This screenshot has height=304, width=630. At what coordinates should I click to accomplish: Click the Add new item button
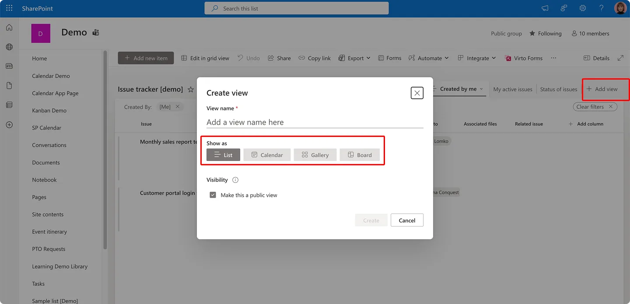(146, 58)
